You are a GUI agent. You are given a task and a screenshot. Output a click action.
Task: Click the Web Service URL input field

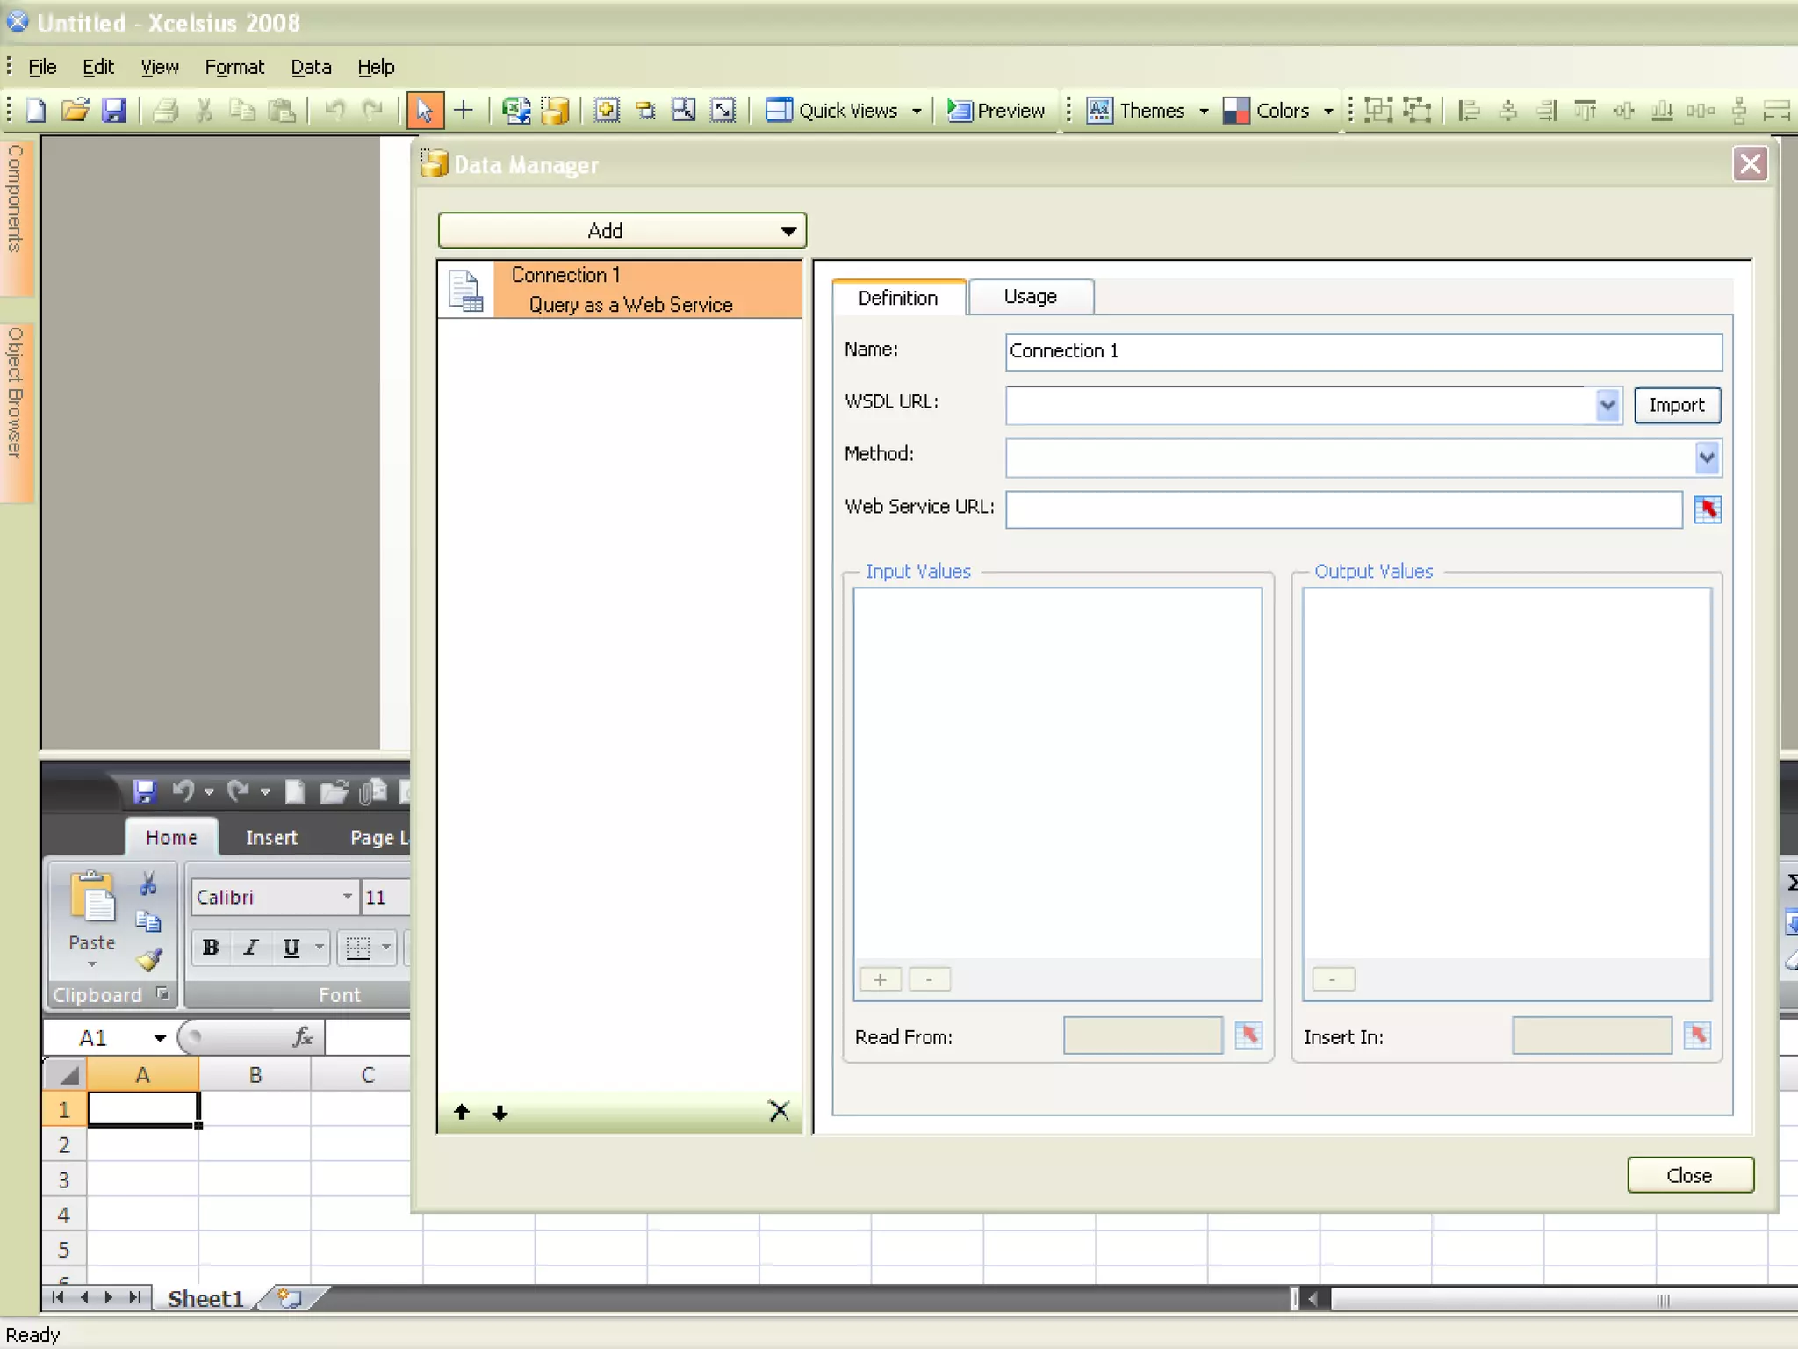pos(1343,509)
